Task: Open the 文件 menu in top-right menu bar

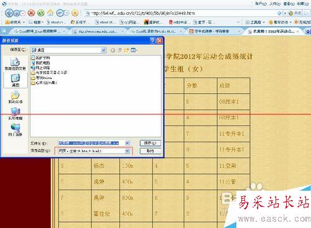Action: coord(275,4)
